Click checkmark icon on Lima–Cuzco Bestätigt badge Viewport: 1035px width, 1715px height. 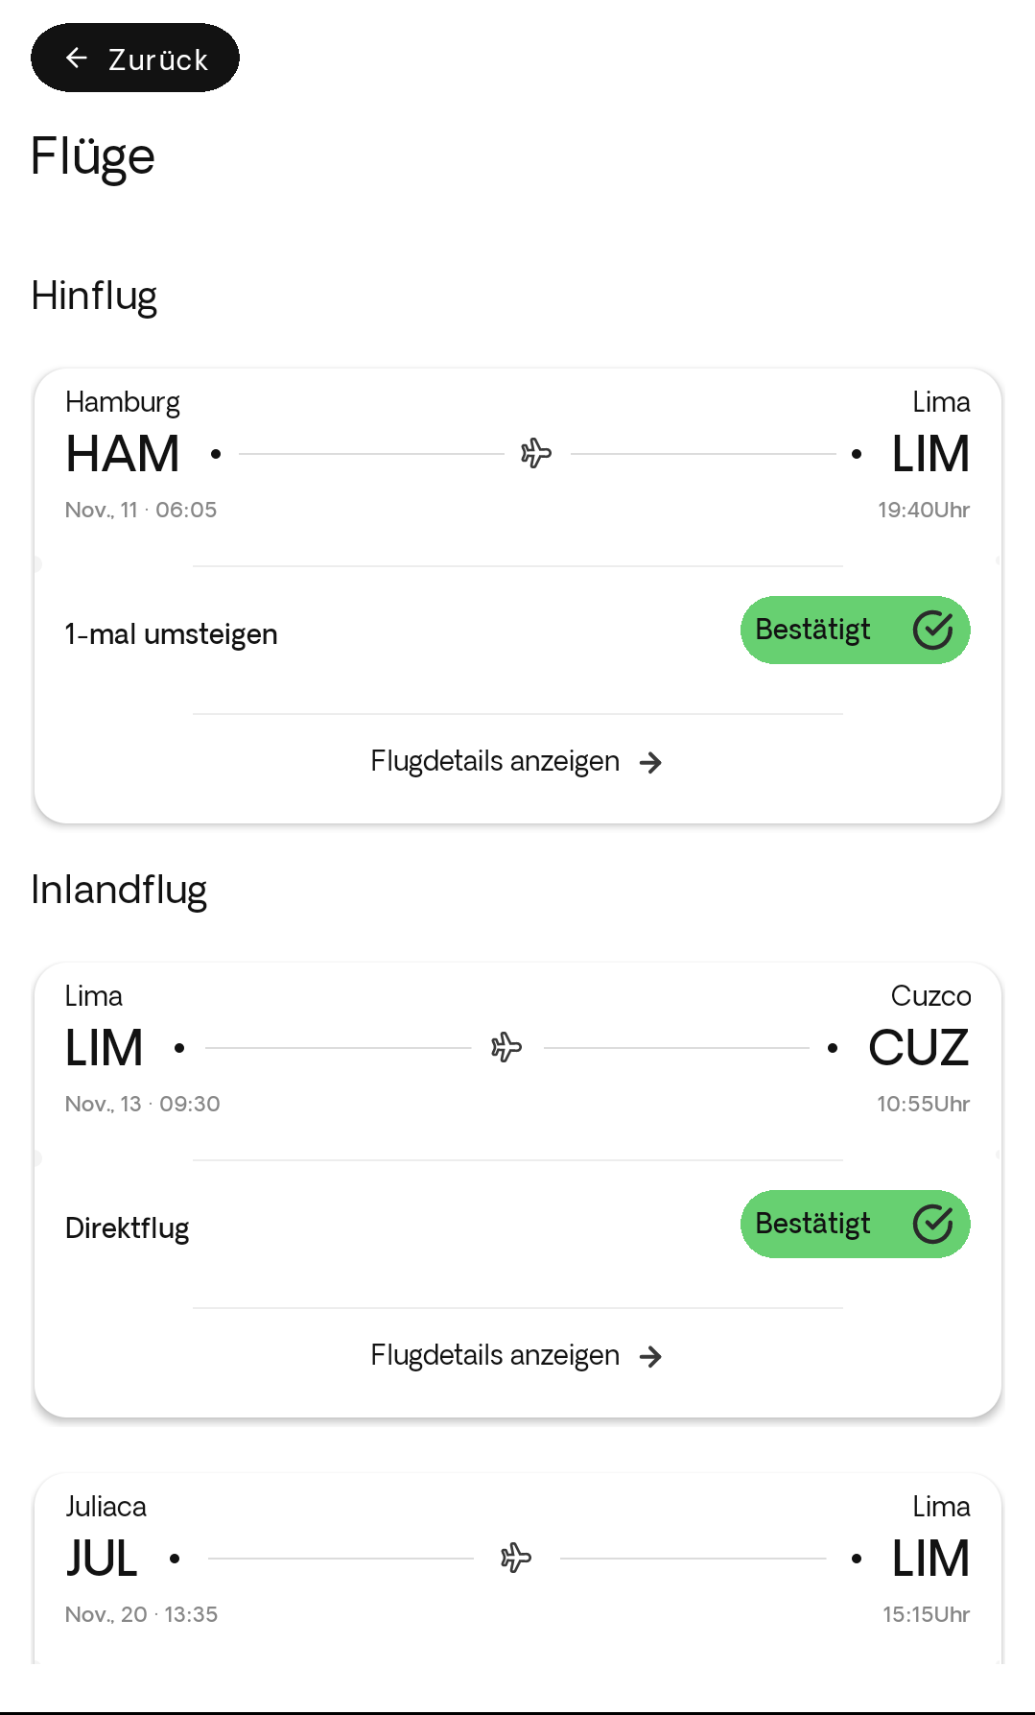click(x=932, y=1225)
